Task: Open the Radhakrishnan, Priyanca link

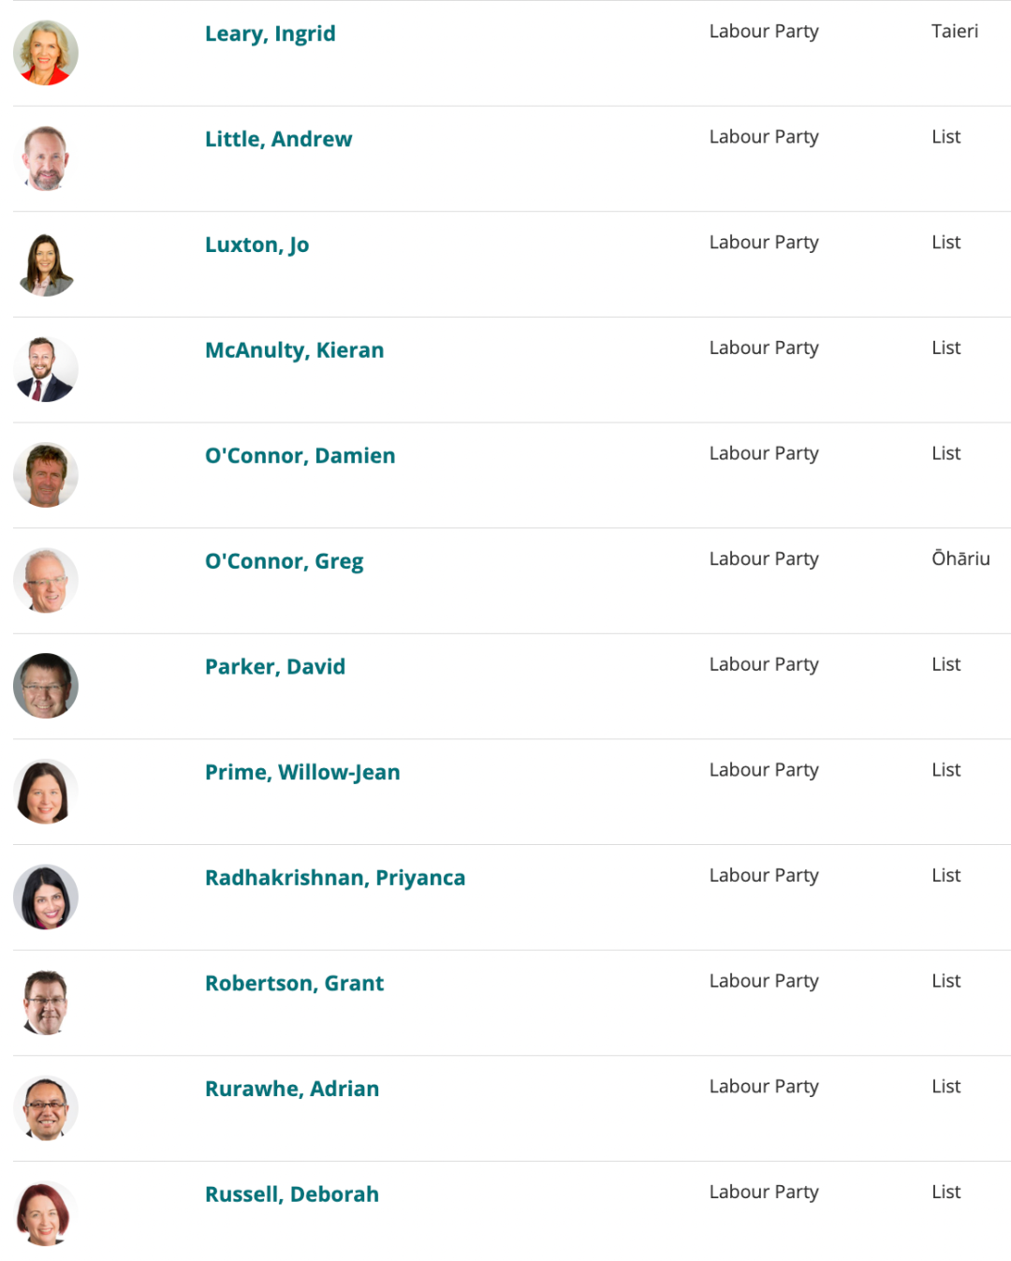Action: [x=335, y=878]
